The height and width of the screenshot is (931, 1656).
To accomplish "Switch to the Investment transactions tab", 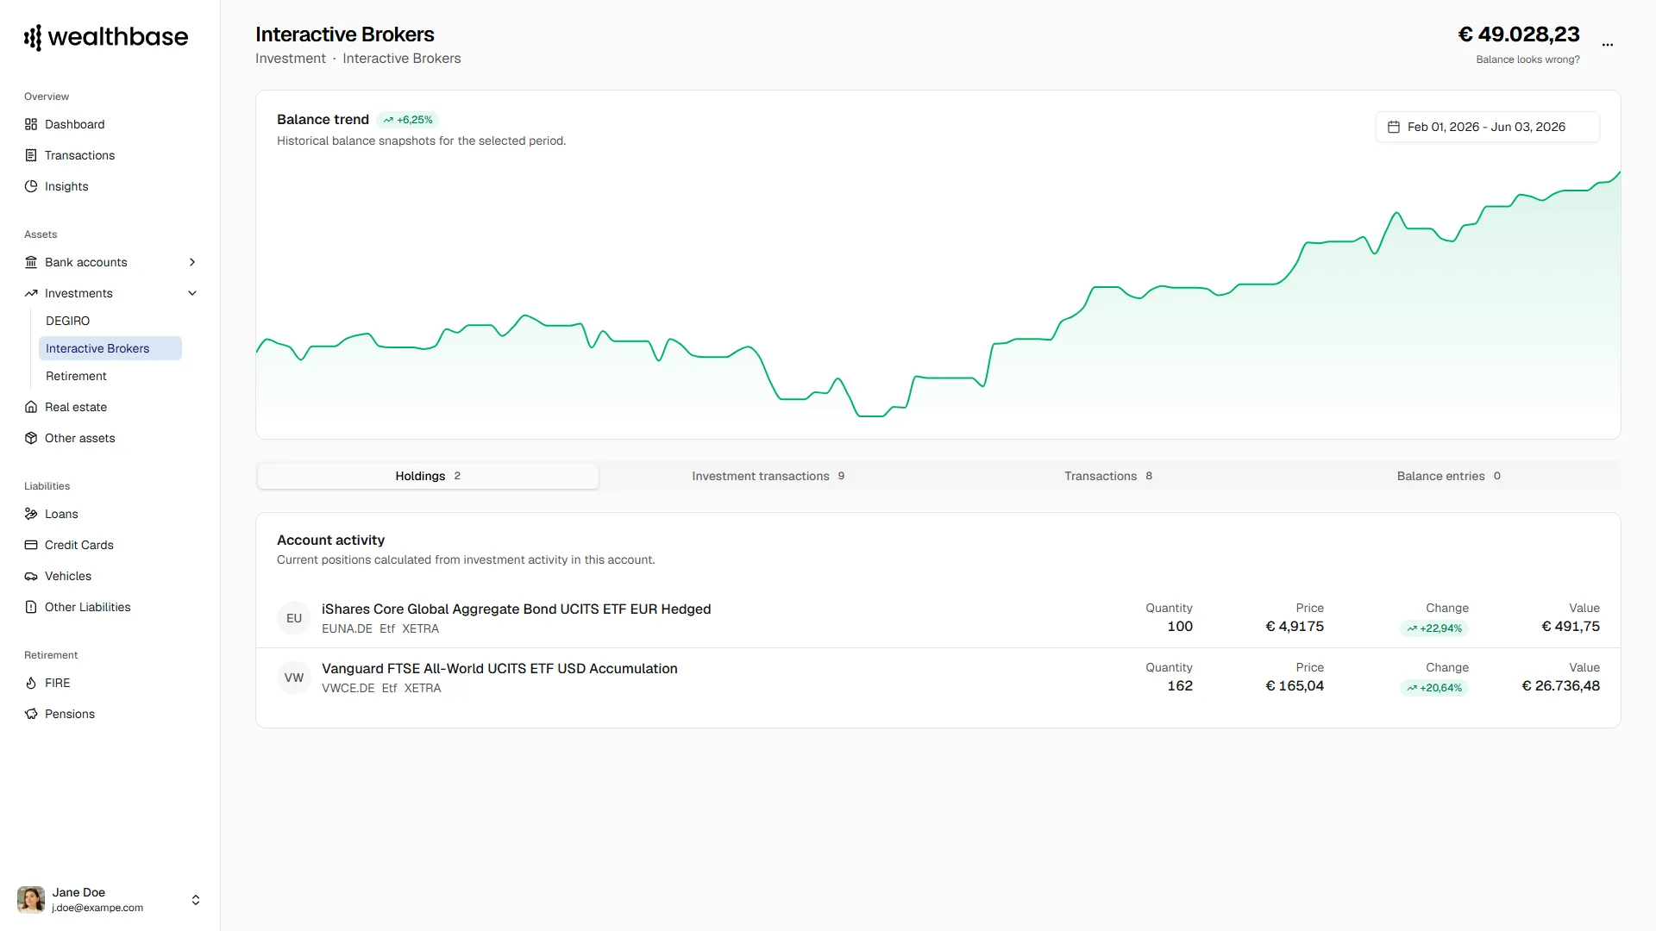I will click(768, 476).
